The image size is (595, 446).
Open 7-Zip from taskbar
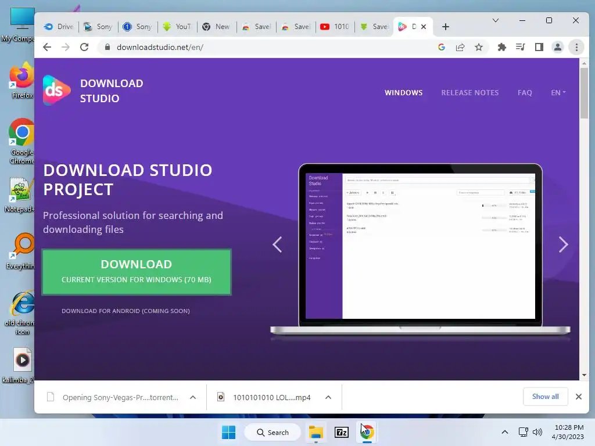(x=342, y=432)
